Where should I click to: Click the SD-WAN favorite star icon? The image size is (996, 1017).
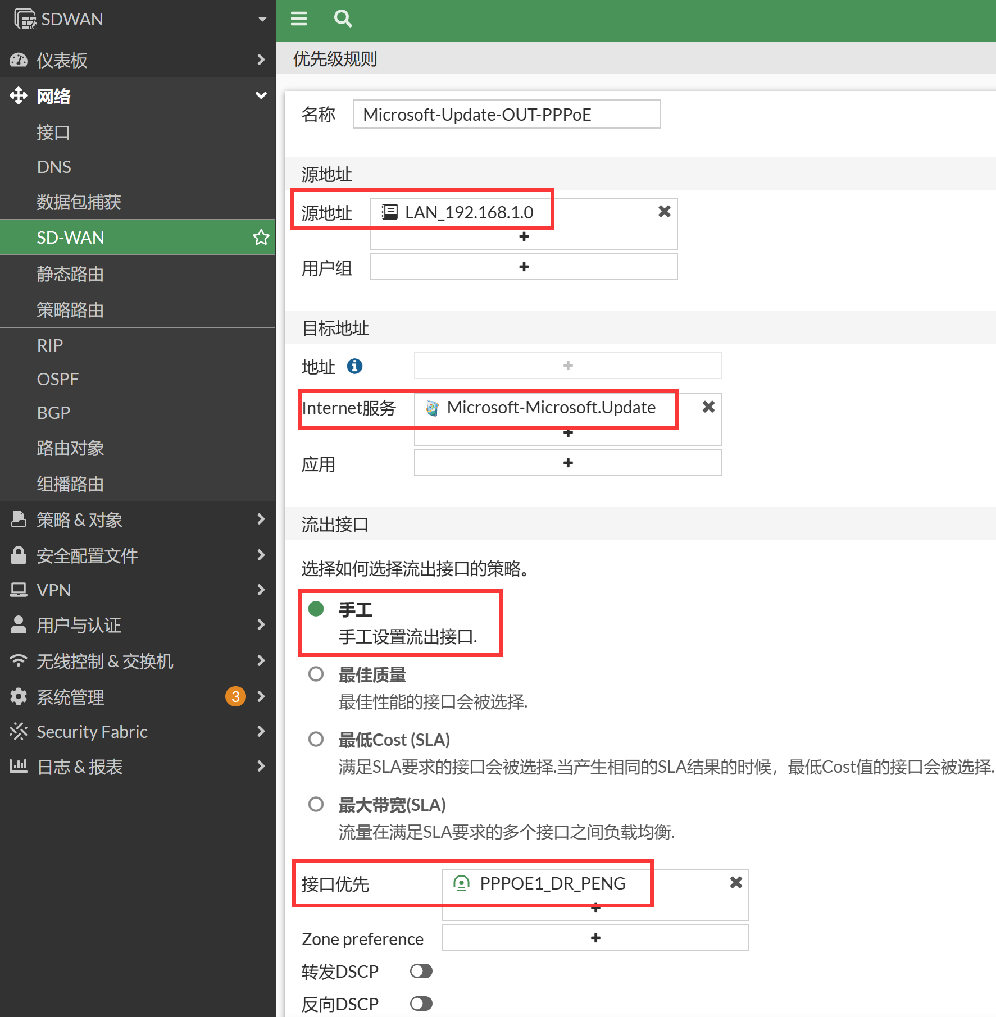pos(261,238)
